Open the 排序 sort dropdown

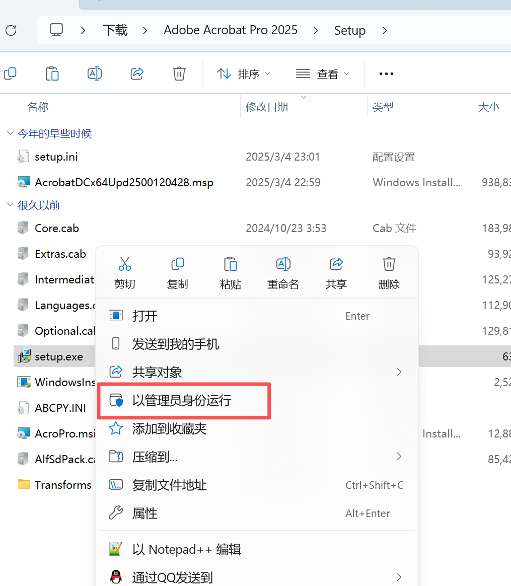pyautogui.click(x=243, y=74)
